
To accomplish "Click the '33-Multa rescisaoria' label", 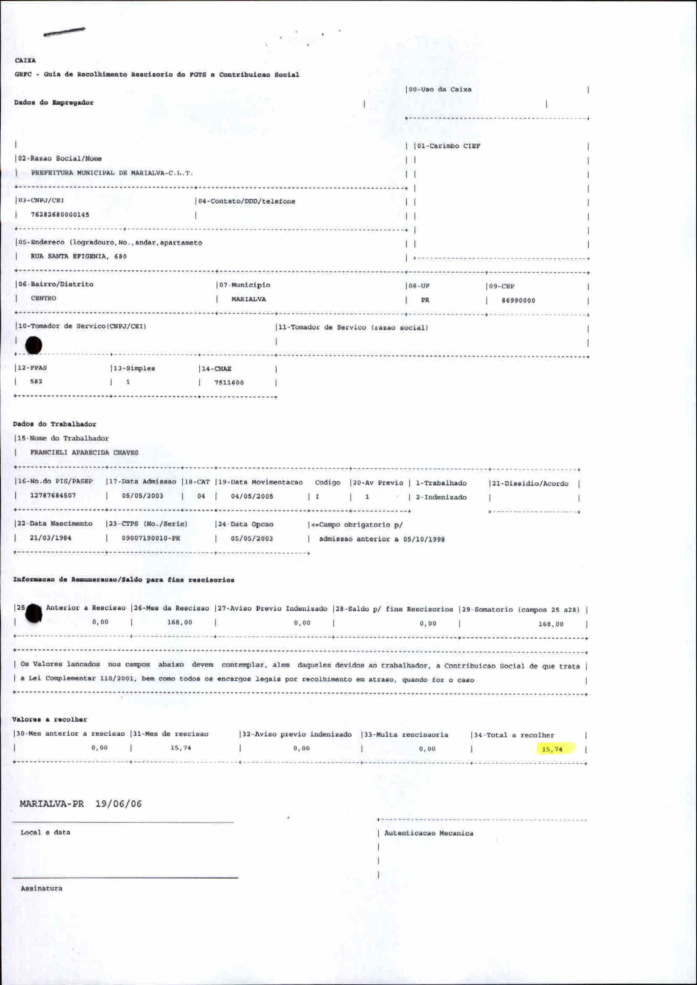I will pos(406,735).
